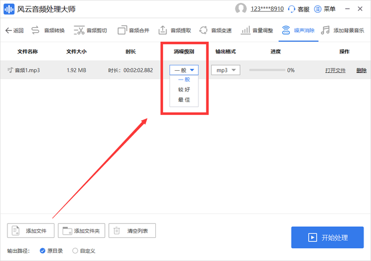371x261 pixels.
Task: Click the 音频转换 convert icon
Action: 35,30
